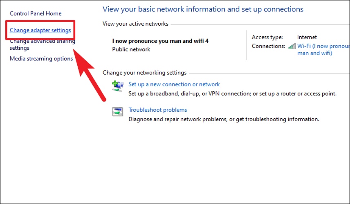Click the Troubleshoot problems icon
This screenshot has width=350, height=204.
118,111
